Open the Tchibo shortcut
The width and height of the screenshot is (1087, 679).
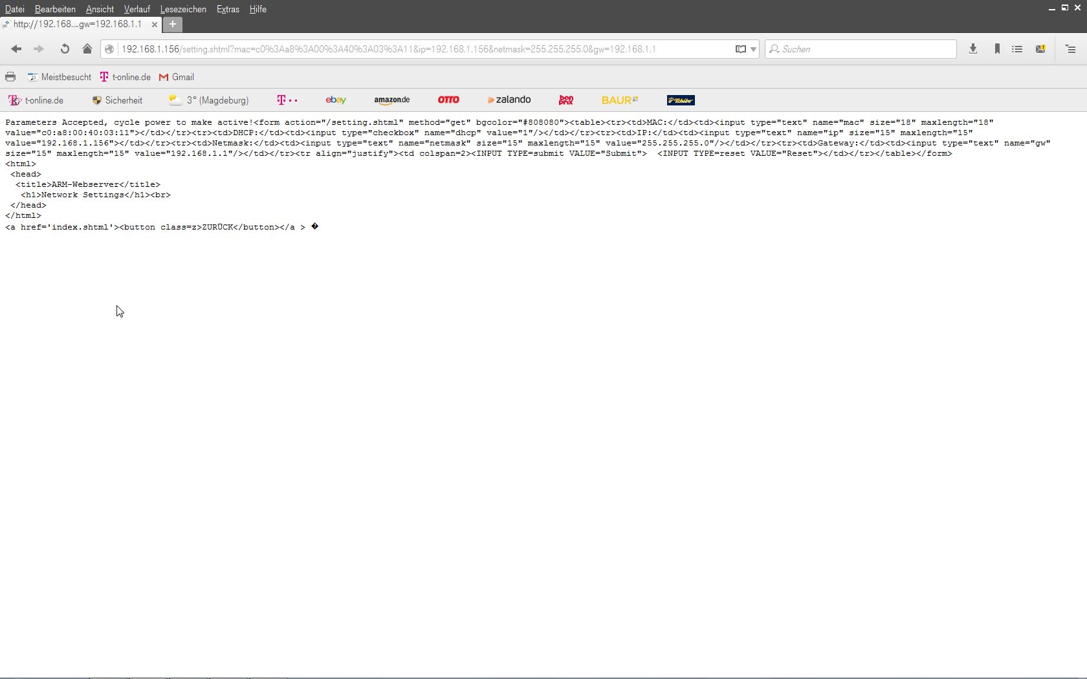click(x=681, y=100)
